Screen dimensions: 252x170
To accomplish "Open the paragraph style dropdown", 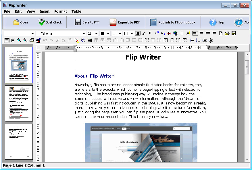I will tap(32, 33).
